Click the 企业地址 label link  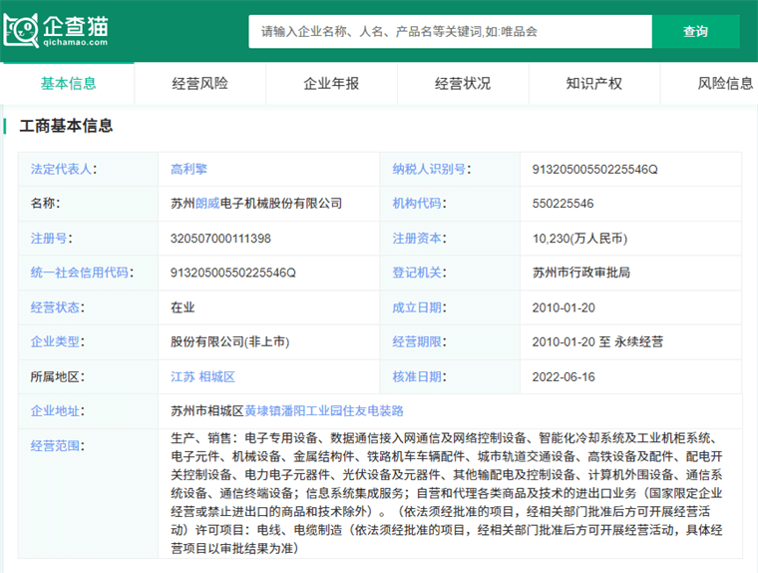click(x=55, y=411)
